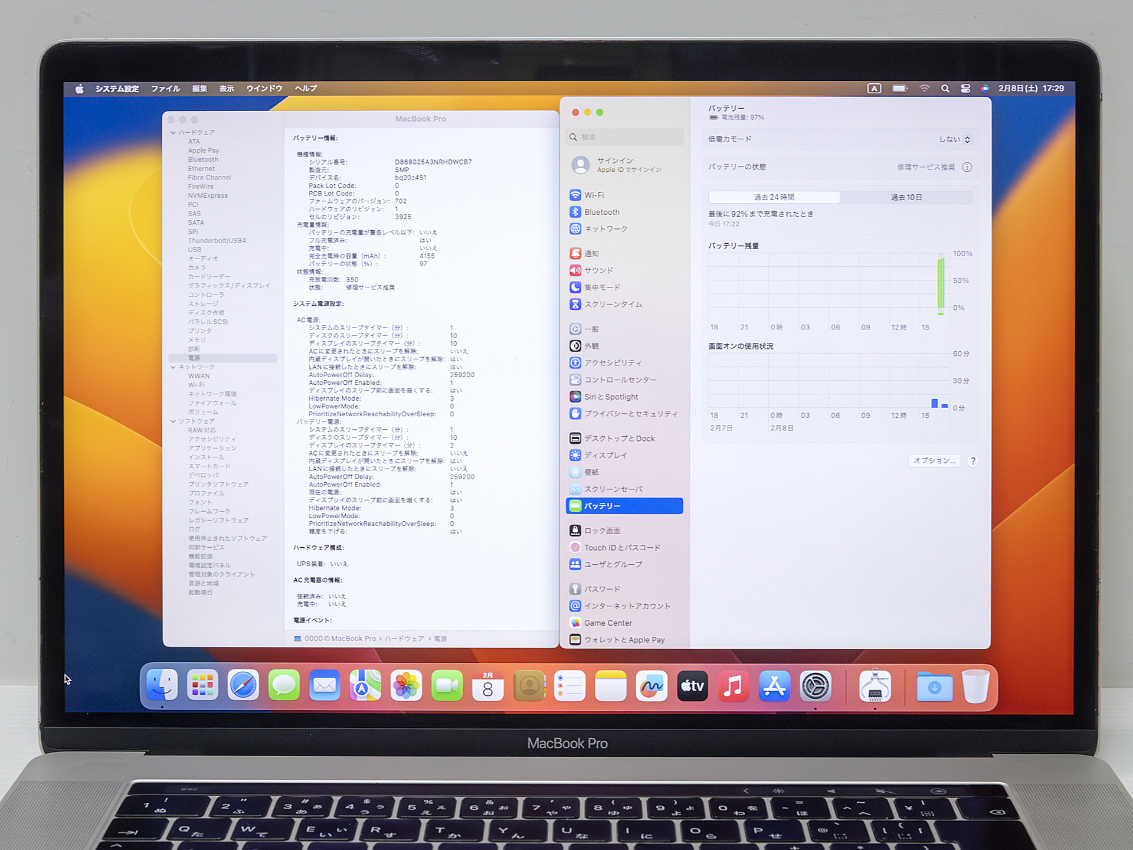
Task: Click the オプション... button
Action: 935,461
